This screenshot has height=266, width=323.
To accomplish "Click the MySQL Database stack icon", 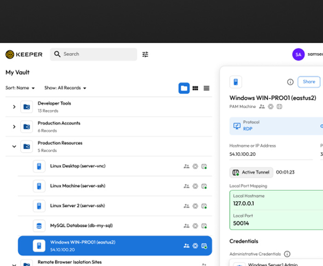I will click(39, 226).
